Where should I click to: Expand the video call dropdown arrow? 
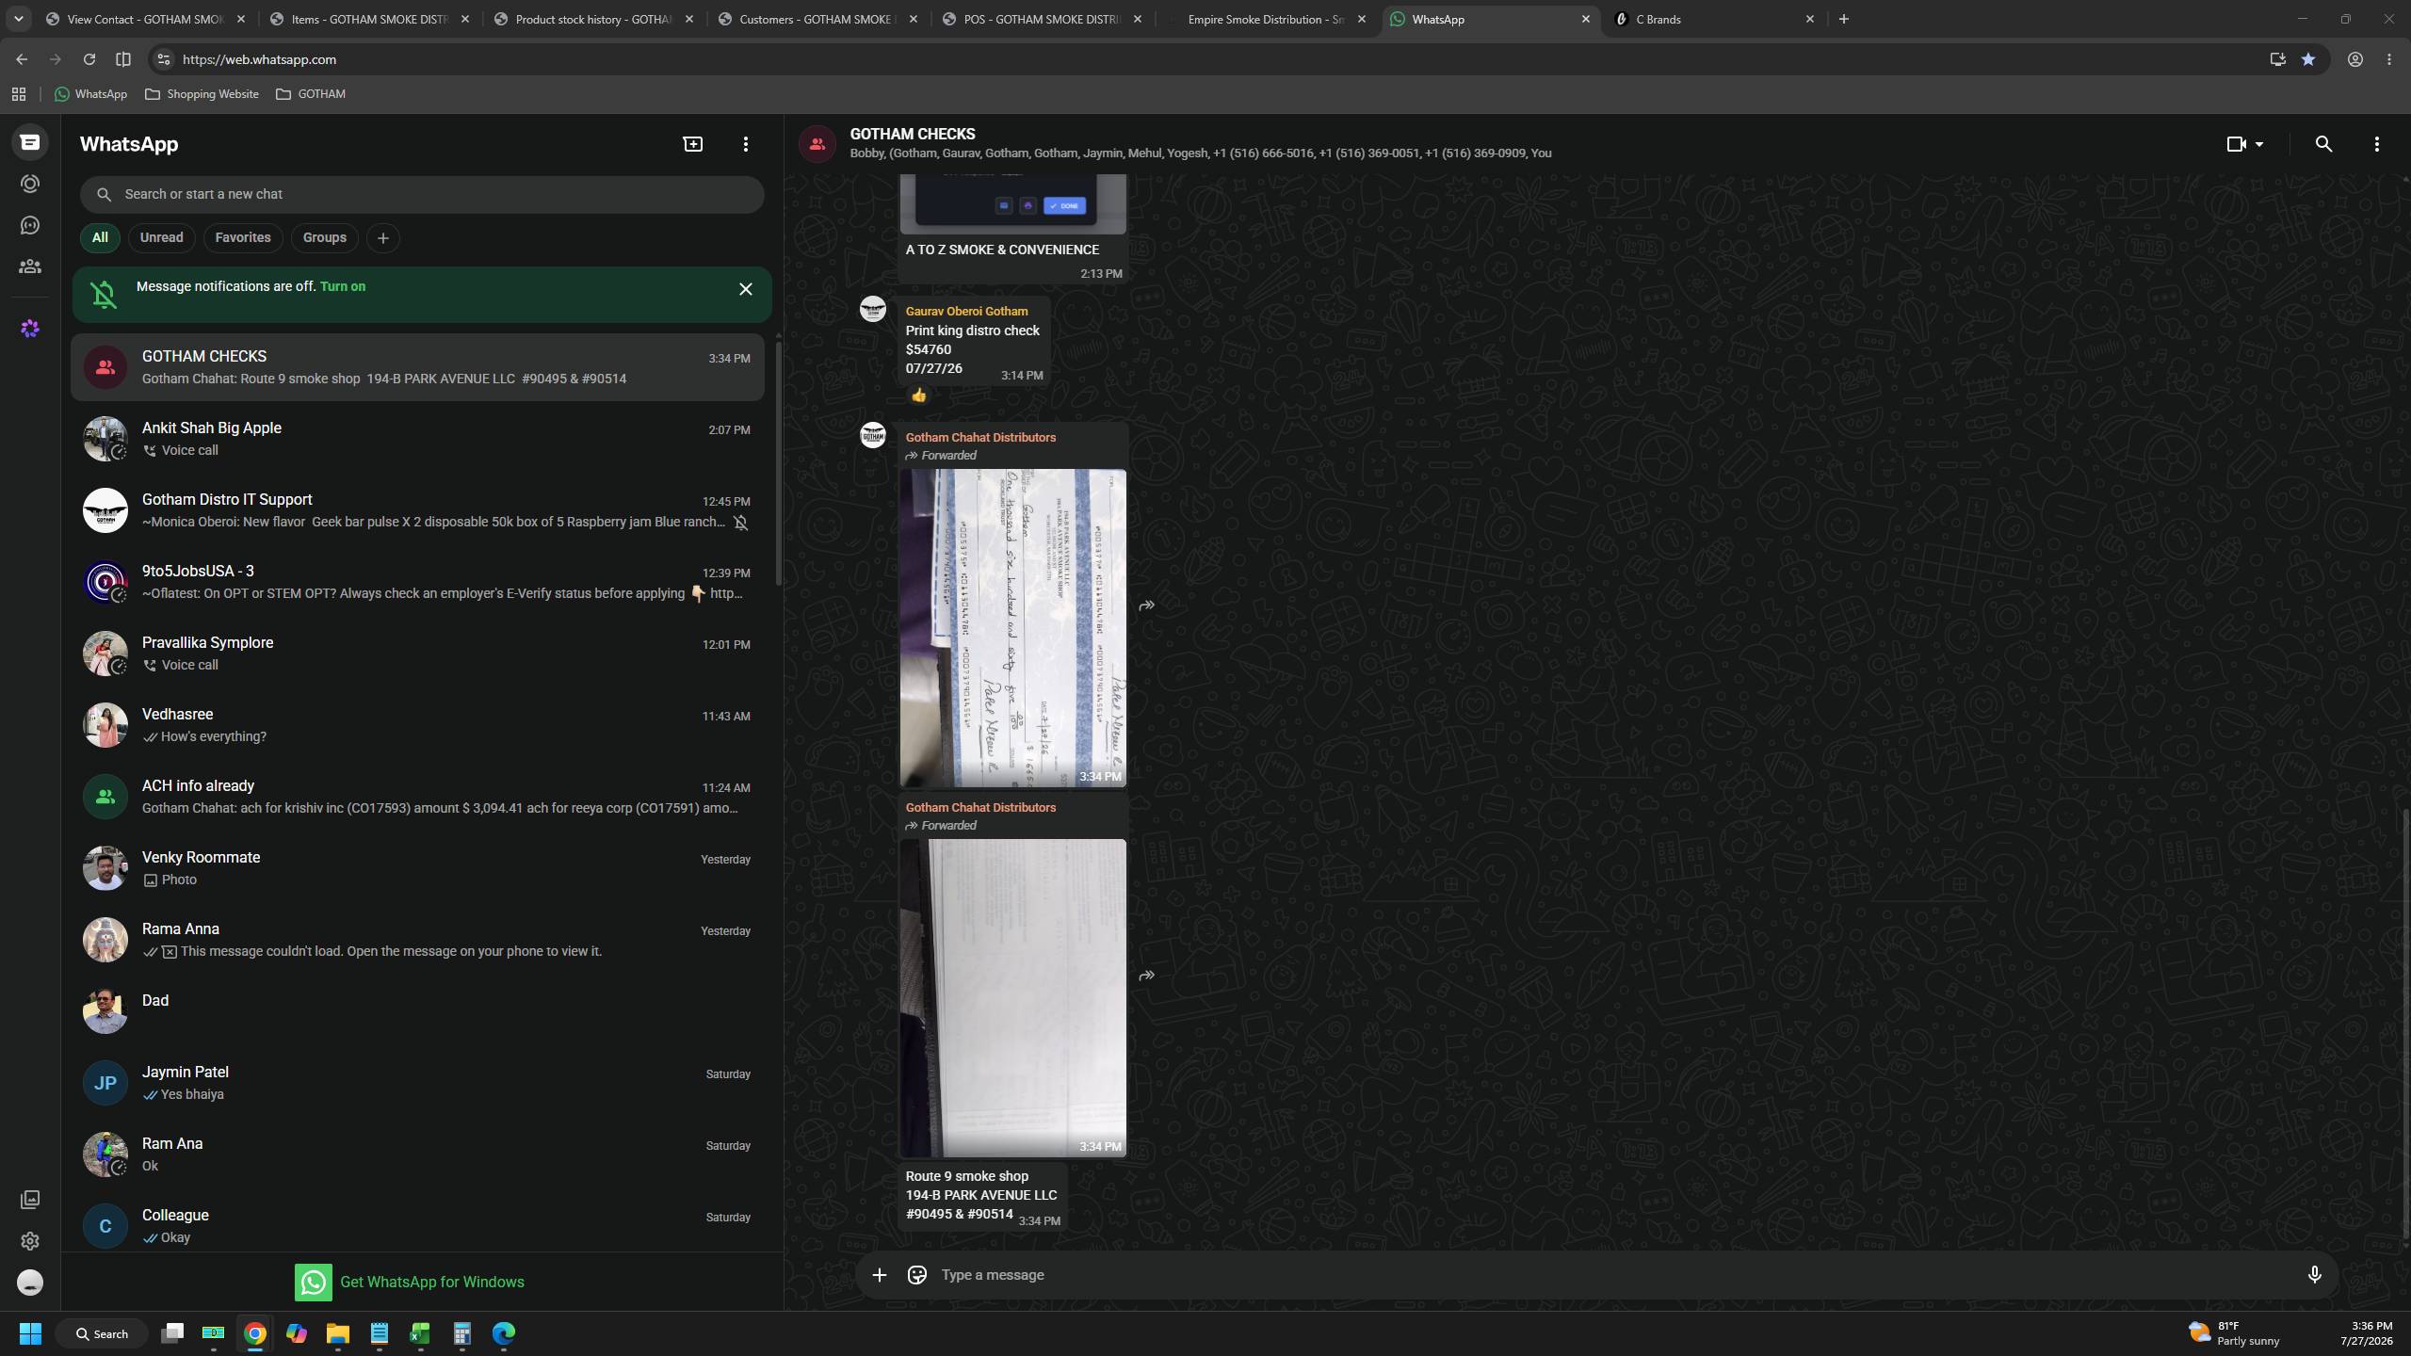(2259, 144)
